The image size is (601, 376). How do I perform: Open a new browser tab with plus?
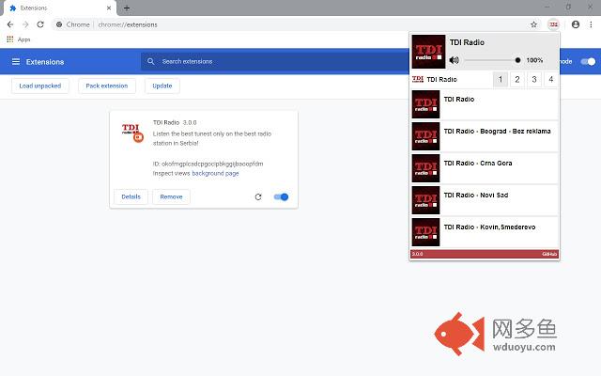pos(127,8)
